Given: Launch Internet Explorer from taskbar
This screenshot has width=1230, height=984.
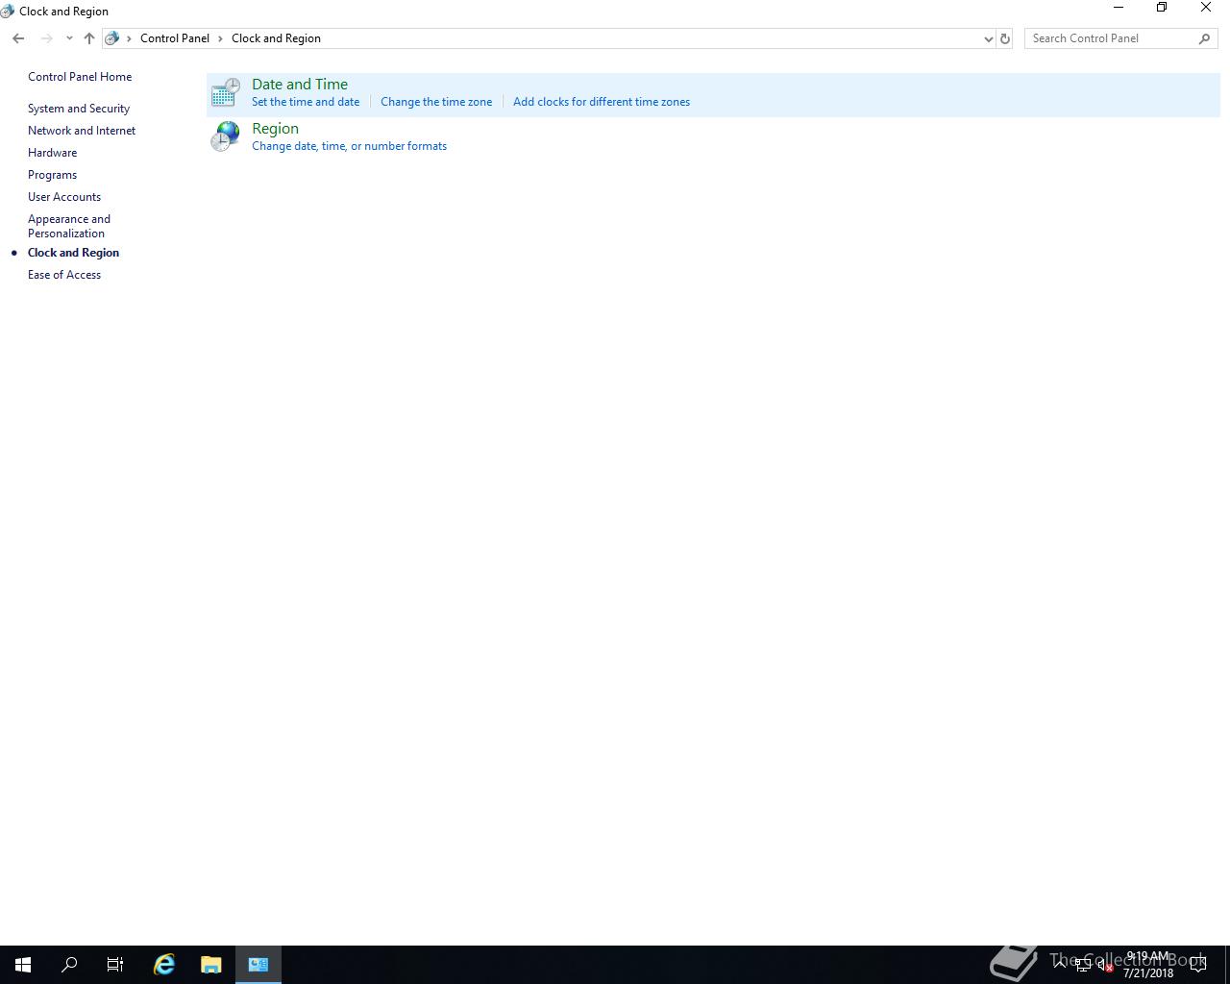Looking at the screenshot, I should click(164, 965).
